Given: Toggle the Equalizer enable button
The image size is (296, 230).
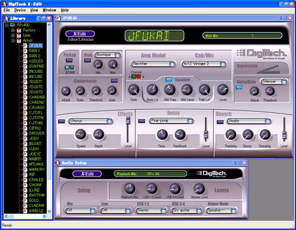Looking at the screenshot, I should (169, 80).
